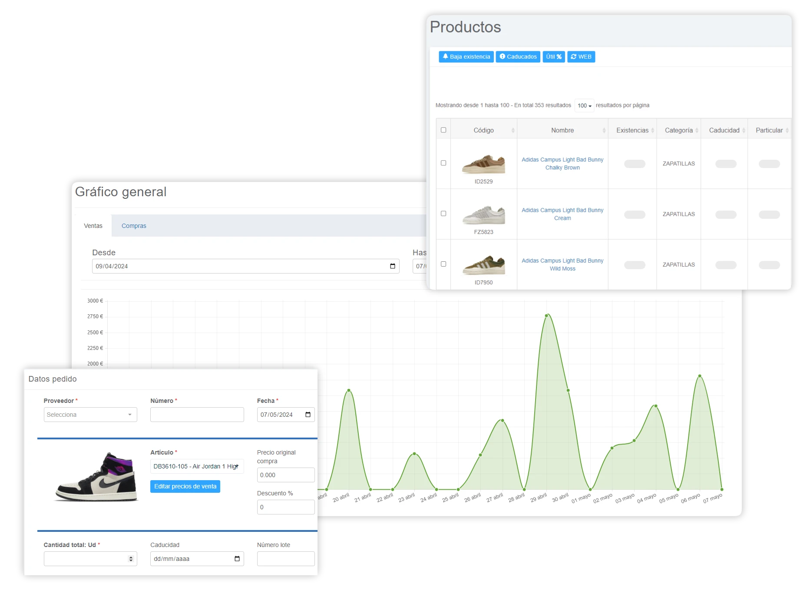Click Editar precios de venta button
804x590 pixels.
click(x=185, y=486)
